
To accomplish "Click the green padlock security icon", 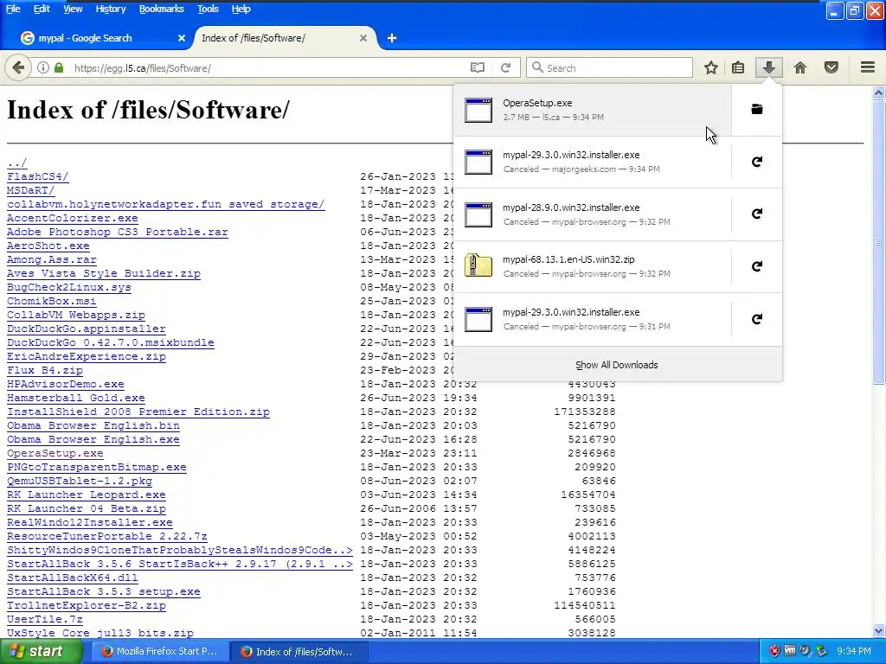I will click(59, 67).
